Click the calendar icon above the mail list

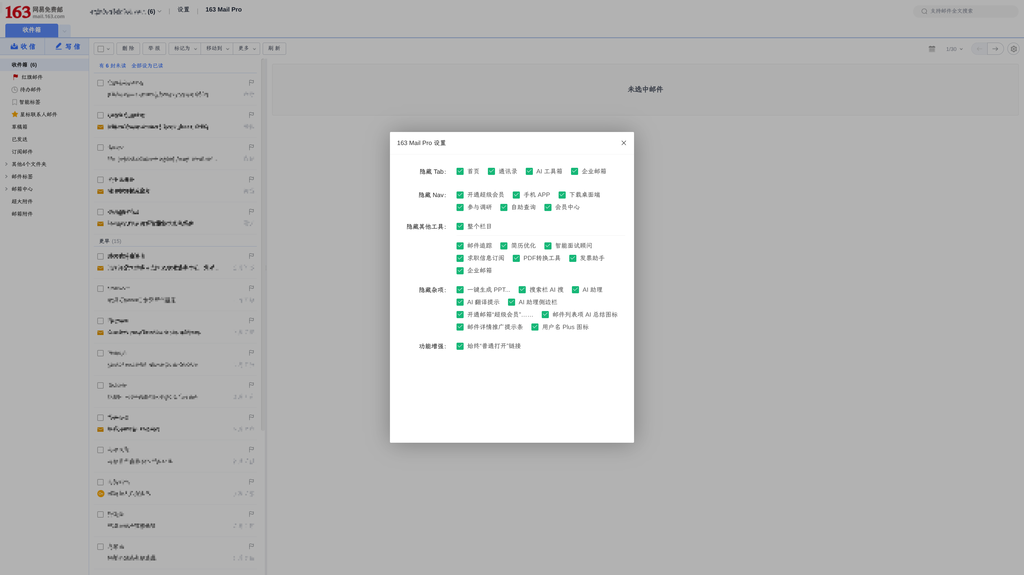(932, 49)
